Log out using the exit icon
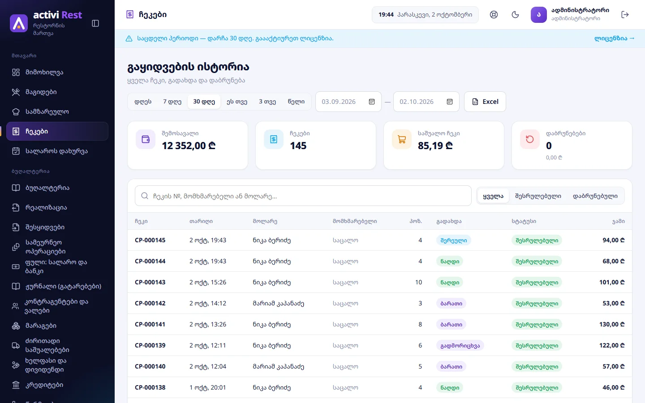The width and height of the screenshot is (645, 403). [x=625, y=15]
